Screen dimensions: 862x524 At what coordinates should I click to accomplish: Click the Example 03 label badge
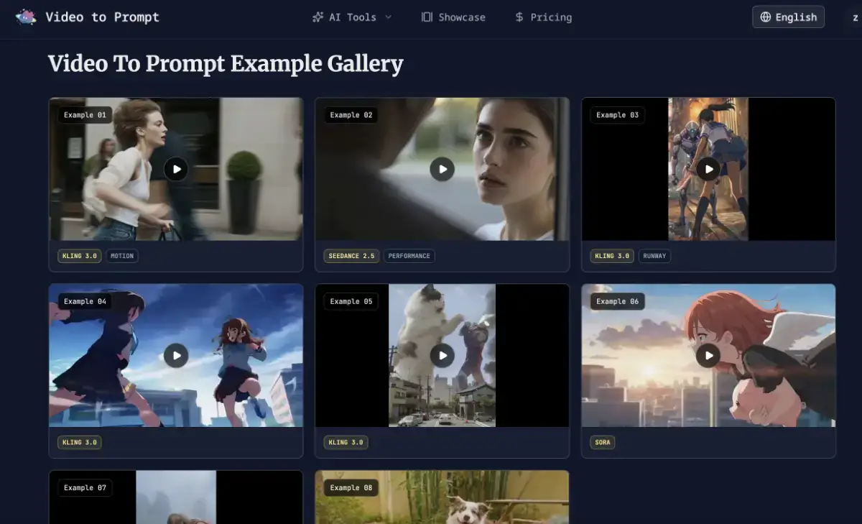point(617,115)
